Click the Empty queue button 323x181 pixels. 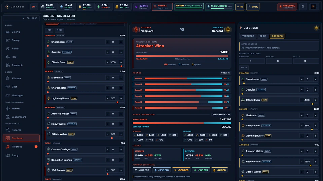pyautogui.click(x=253, y=7)
